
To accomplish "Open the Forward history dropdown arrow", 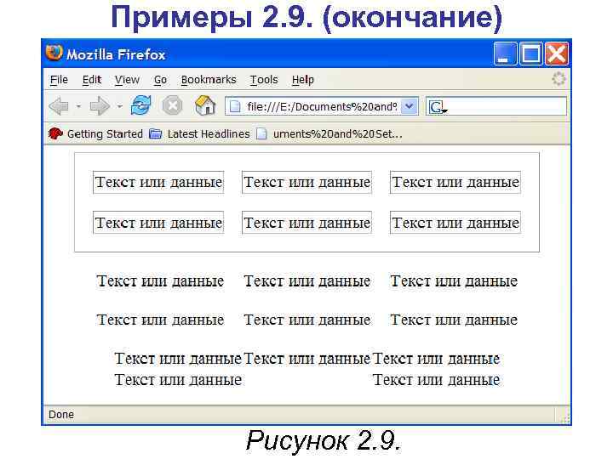I will [120, 106].
